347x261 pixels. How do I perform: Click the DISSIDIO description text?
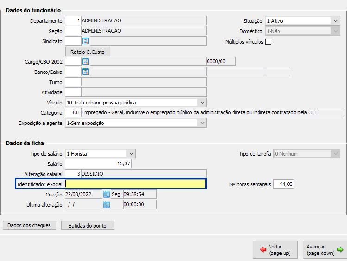tap(93, 174)
